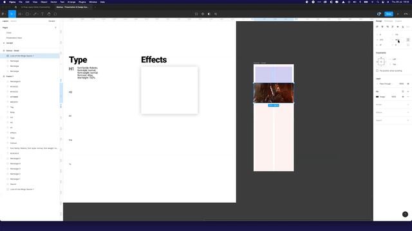Open the Apple menu
Viewport: 412px width, 231px height.
pyautogui.click(x=5, y=2)
